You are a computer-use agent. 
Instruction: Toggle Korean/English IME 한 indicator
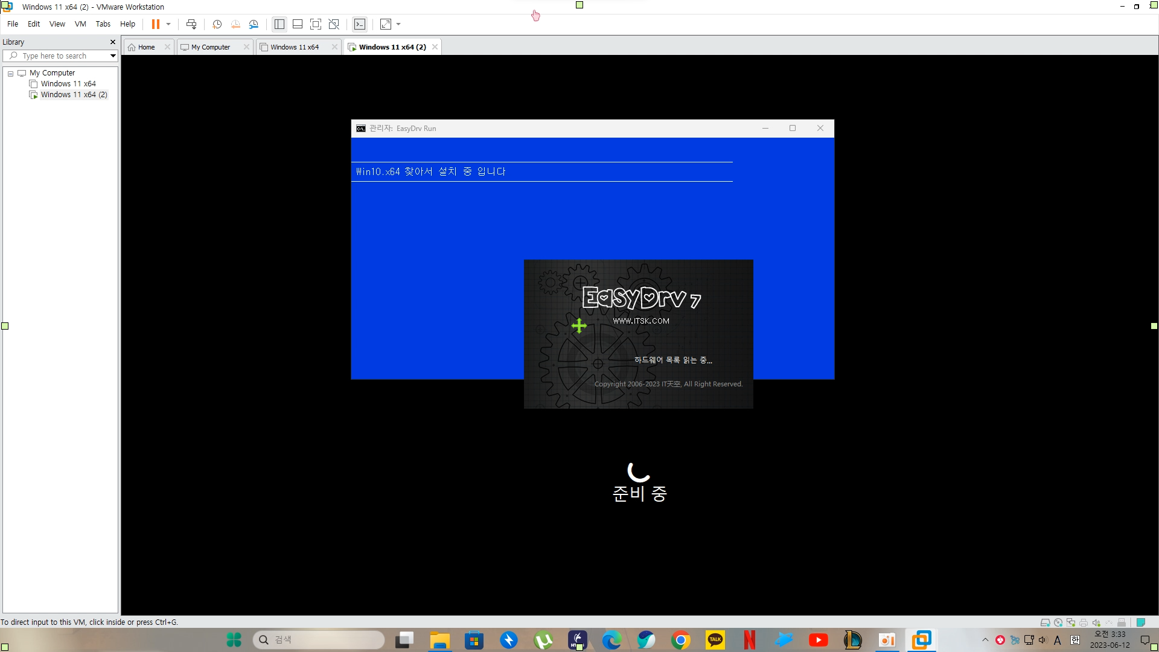[1075, 640]
